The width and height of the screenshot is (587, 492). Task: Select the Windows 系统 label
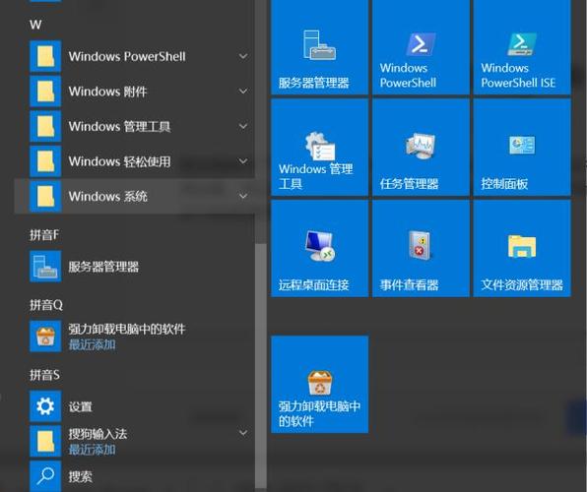pyautogui.click(x=107, y=197)
